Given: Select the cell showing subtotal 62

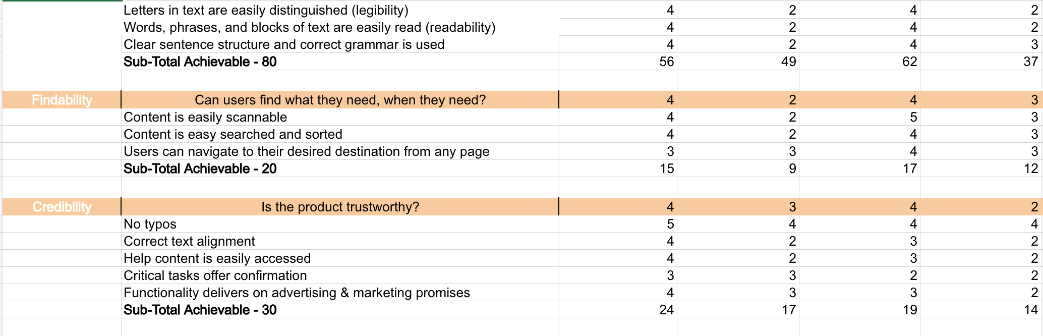Looking at the screenshot, I should click(859, 62).
